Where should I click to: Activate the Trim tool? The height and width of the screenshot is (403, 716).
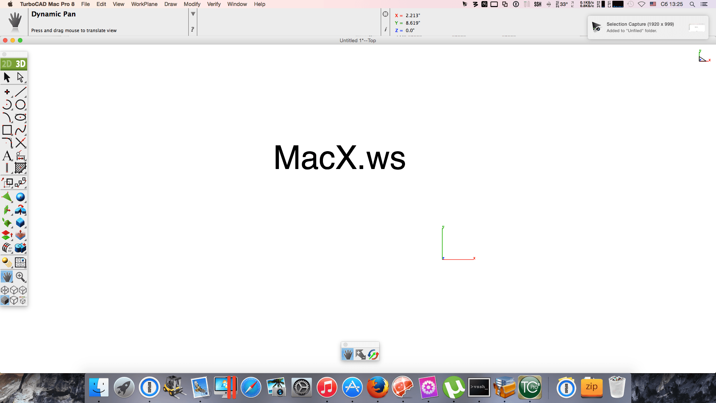pyautogui.click(x=21, y=143)
